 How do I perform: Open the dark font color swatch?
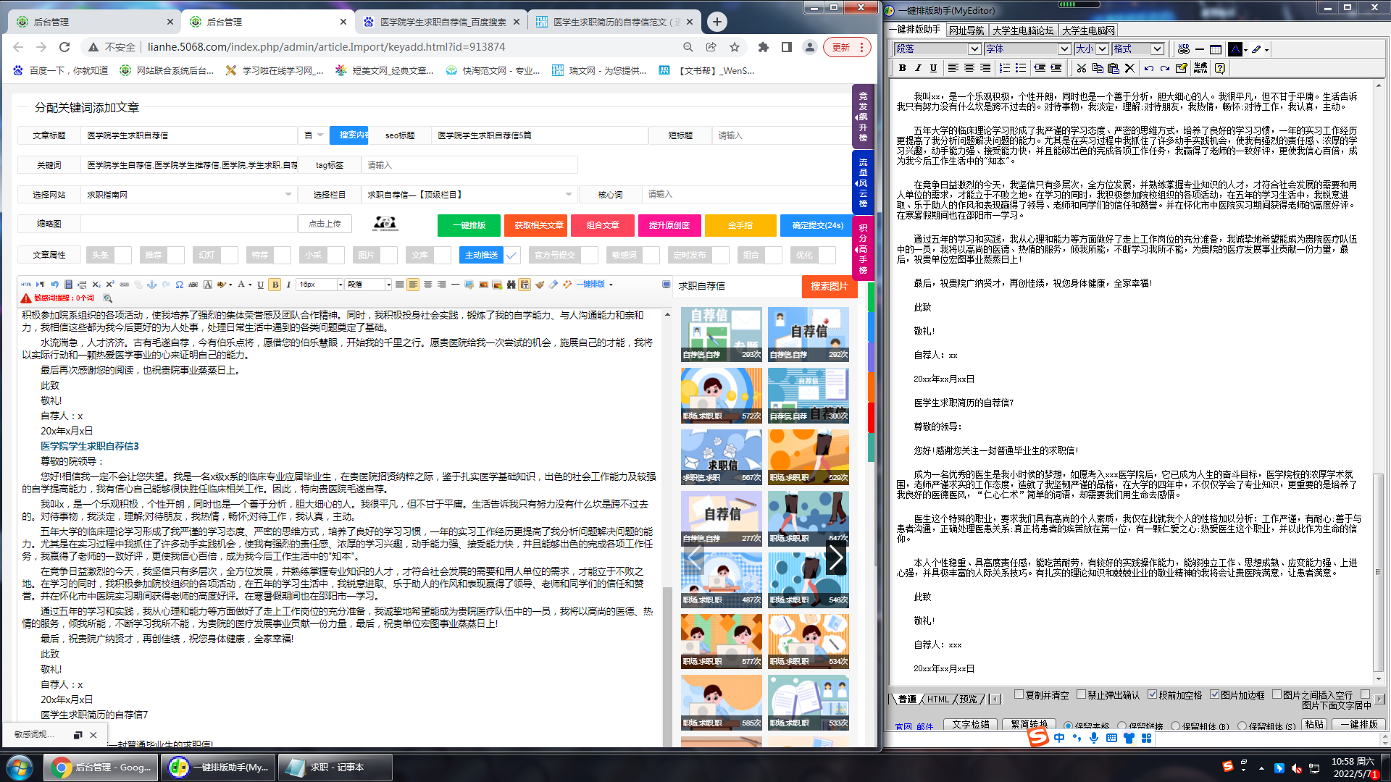click(1235, 49)
